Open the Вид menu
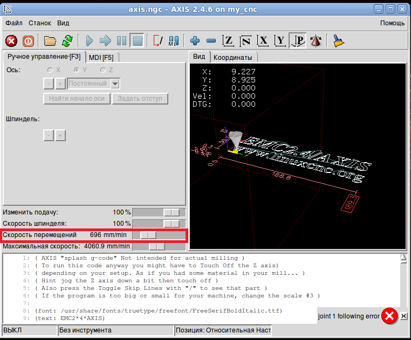 click(x=63, y=23)
